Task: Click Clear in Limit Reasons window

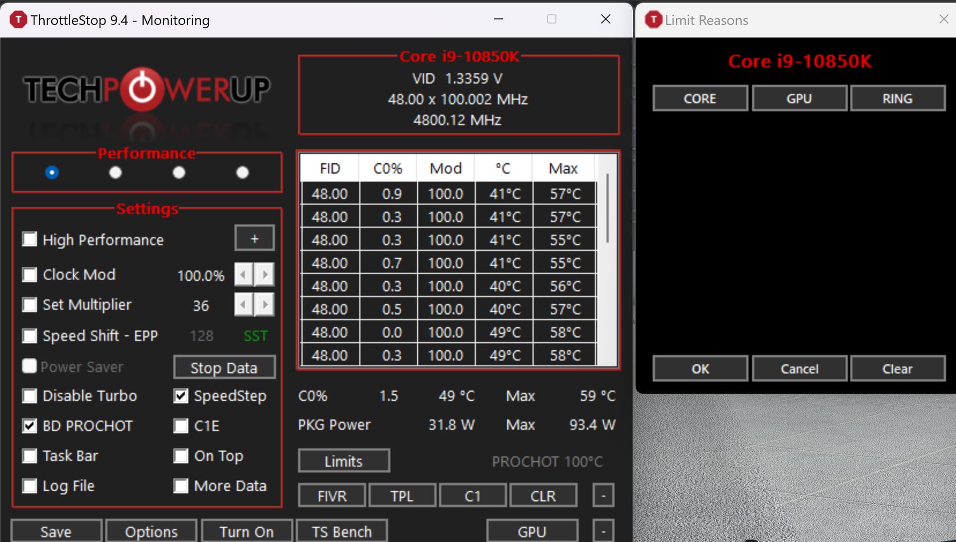Action: (898, 368)
